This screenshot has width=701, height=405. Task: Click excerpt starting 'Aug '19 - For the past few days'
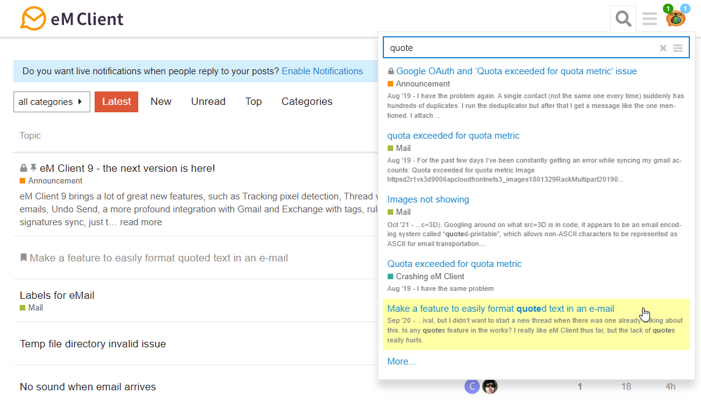pos(535,170)
